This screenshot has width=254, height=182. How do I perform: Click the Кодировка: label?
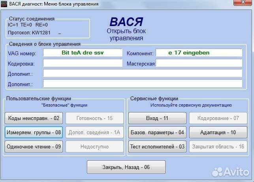pos(21,64)
